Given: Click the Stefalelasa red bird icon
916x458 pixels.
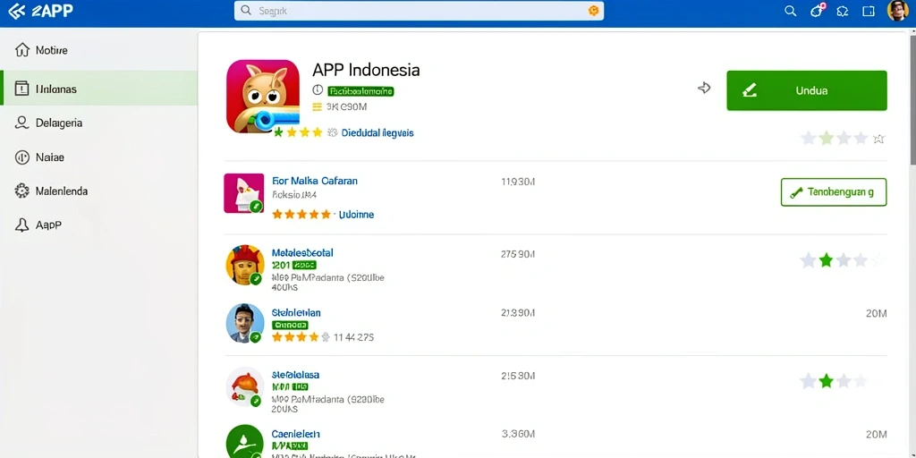Looking at the screenshot, I should 245,386.
